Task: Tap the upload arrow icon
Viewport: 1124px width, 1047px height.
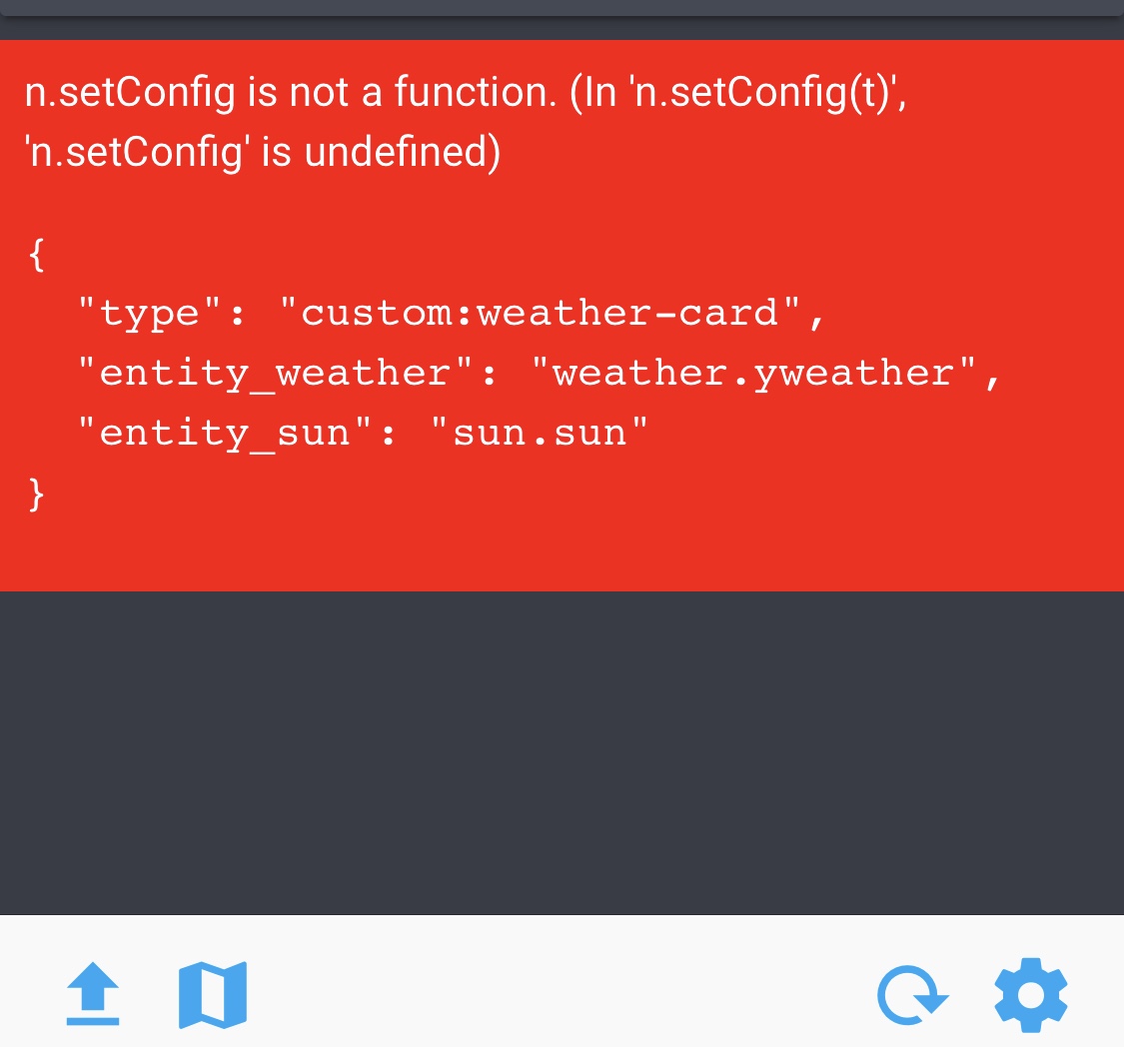Action: [93, 994]
